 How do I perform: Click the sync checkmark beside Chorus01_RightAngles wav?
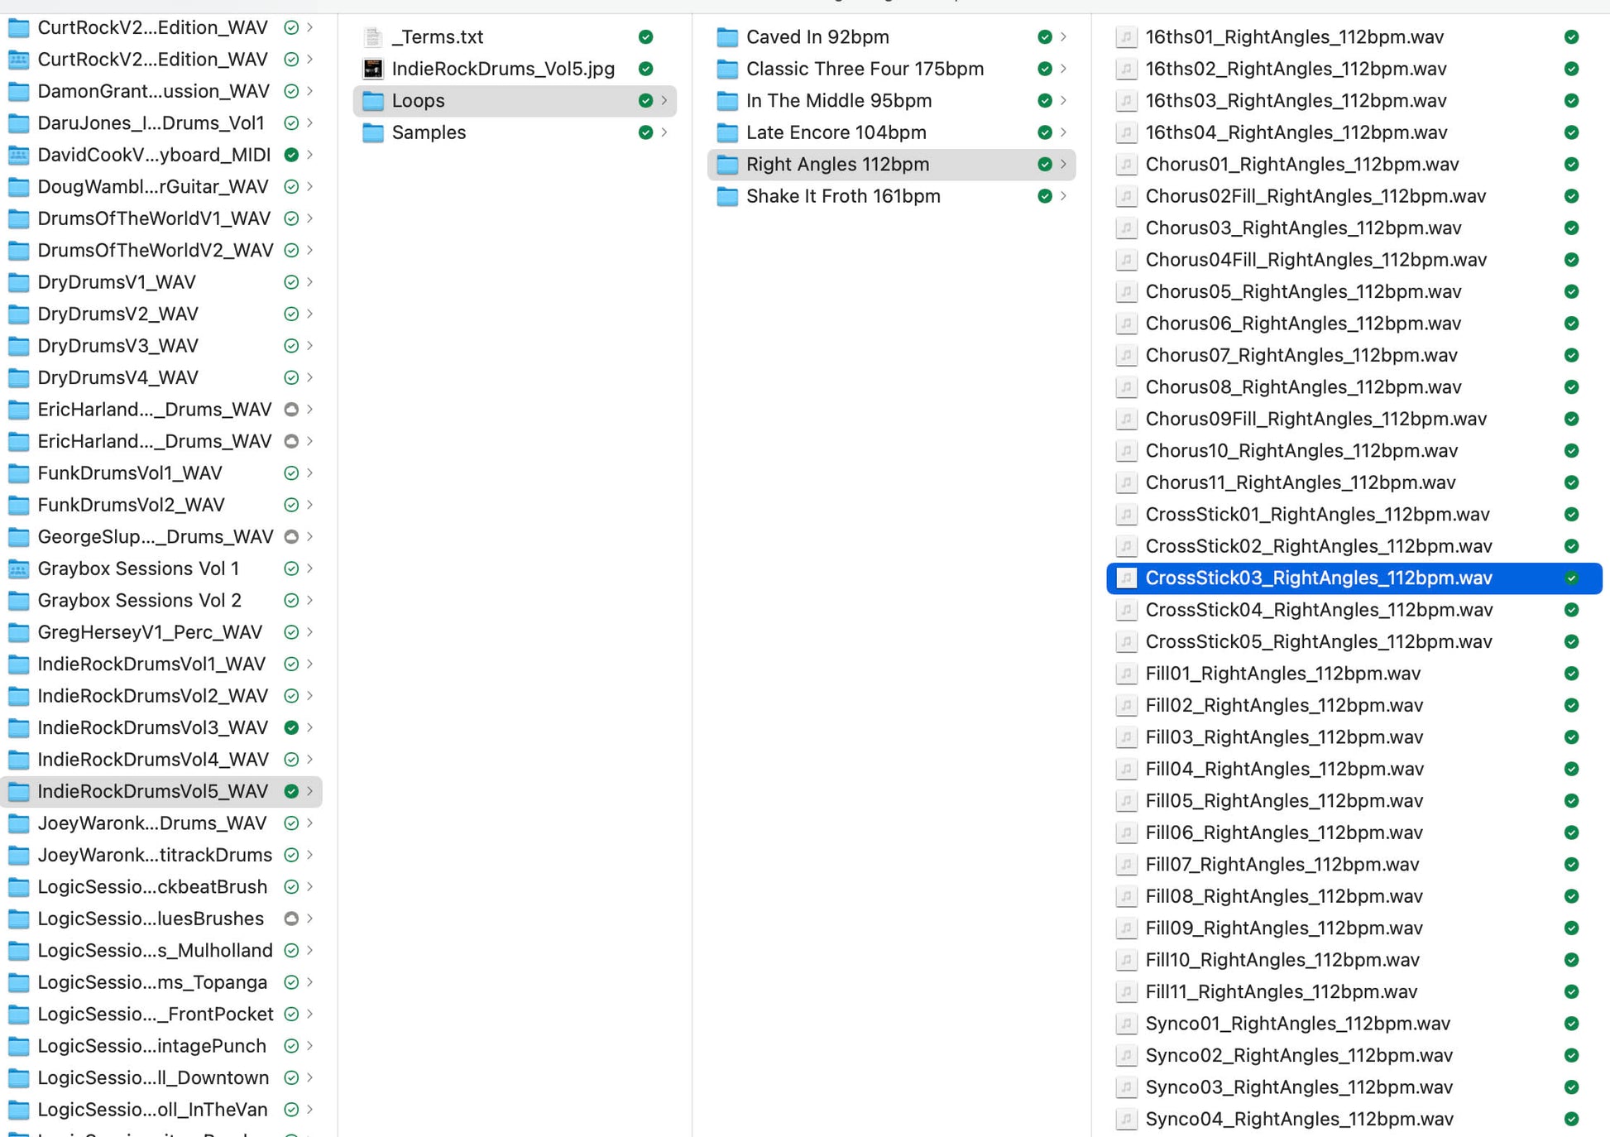[x=1571, y=165]
